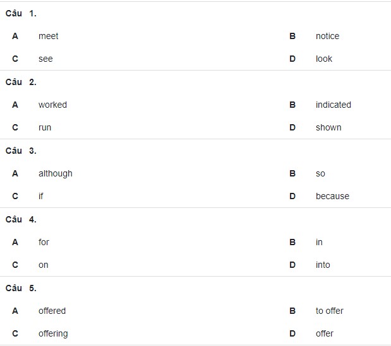Select answer C 'on' in Câu 4
Image resolution: width=391 pixels, height=346 pixels.
click(x=44, y=265)
